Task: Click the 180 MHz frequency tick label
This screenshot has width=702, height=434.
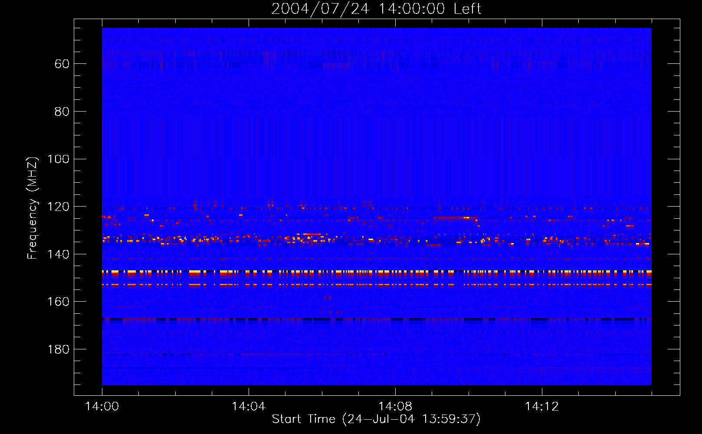Action: tap(58, 349)
